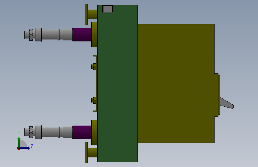Select the top mounting flange disc
Viewport: 258px width, 167px height.
[86, 15]
